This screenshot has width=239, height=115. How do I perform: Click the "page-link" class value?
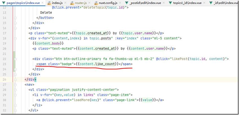[x=125, y=100]
